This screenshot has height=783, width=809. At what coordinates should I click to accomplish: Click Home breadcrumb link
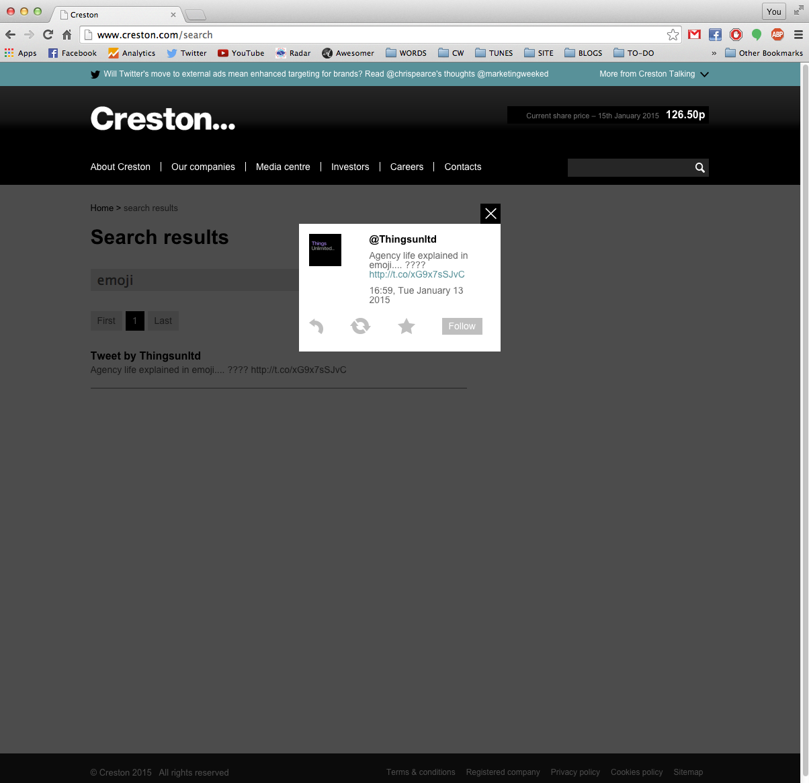[102, 208]
